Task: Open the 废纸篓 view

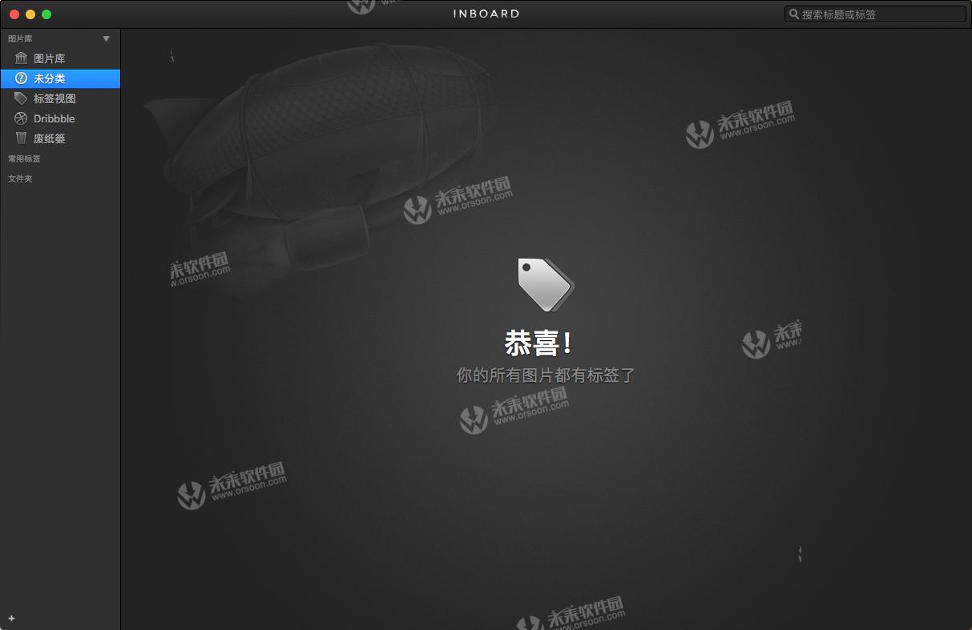Action: click(x=56, y=138)
